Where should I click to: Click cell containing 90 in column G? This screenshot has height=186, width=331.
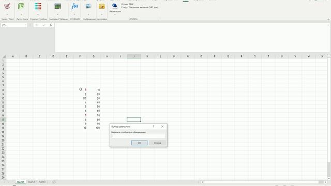coord(94,124)
